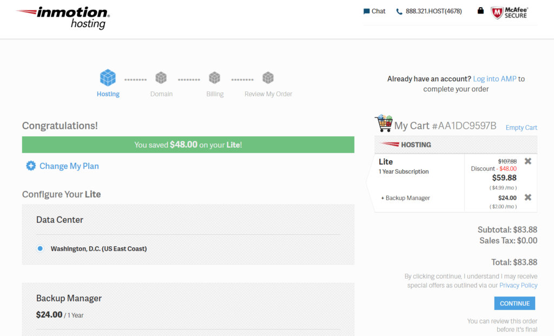Image resolution: width=554 pixels, height=336 pixels.
Task: Click the Discount - $48.00 text
Action: click(x=493, y=168)
